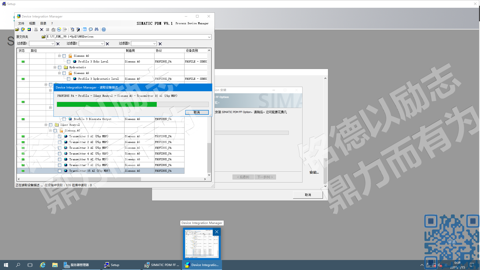Open the 视图 menu
The image size is (480, 270).
(x=32, y=23)
